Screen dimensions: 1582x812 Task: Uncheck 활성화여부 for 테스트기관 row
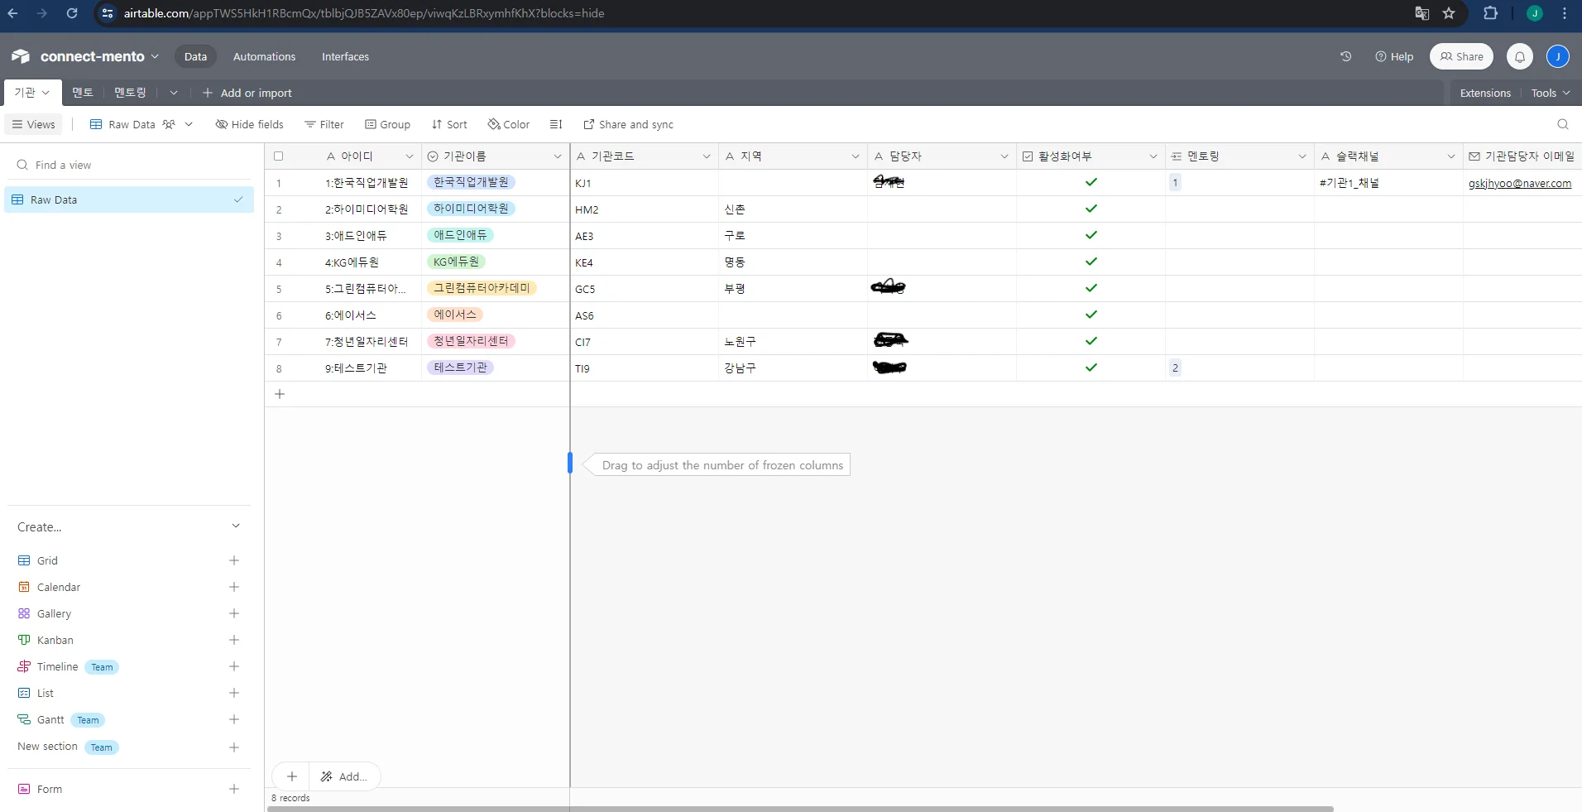(x=1091, y=368)
